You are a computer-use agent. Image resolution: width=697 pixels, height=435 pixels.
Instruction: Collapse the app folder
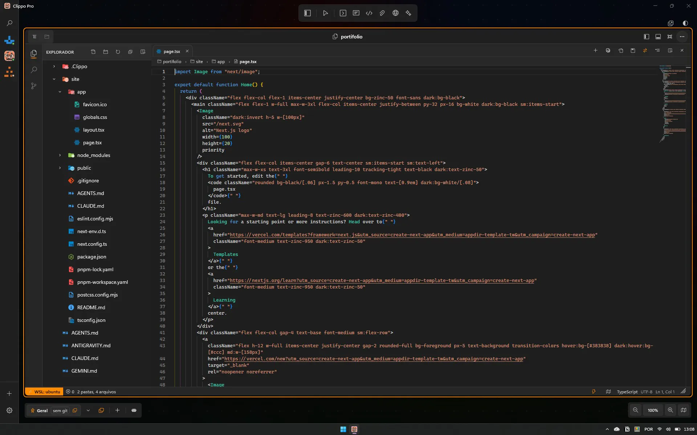(60, 92)
